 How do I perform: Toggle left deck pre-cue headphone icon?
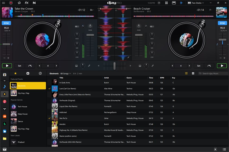click(x=76, y=66)
